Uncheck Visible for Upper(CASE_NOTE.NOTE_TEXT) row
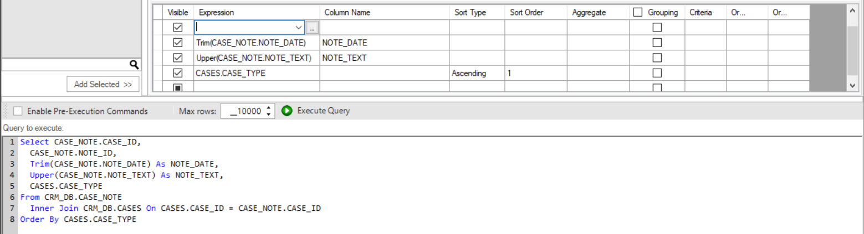The image size is (864, 234). (x=178, y=58)
